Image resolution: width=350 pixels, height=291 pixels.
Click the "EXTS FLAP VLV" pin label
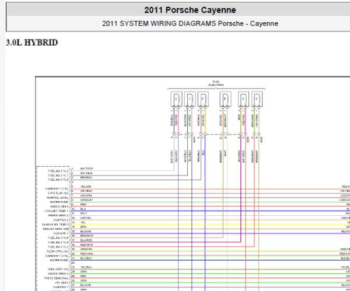pos(58,193)
